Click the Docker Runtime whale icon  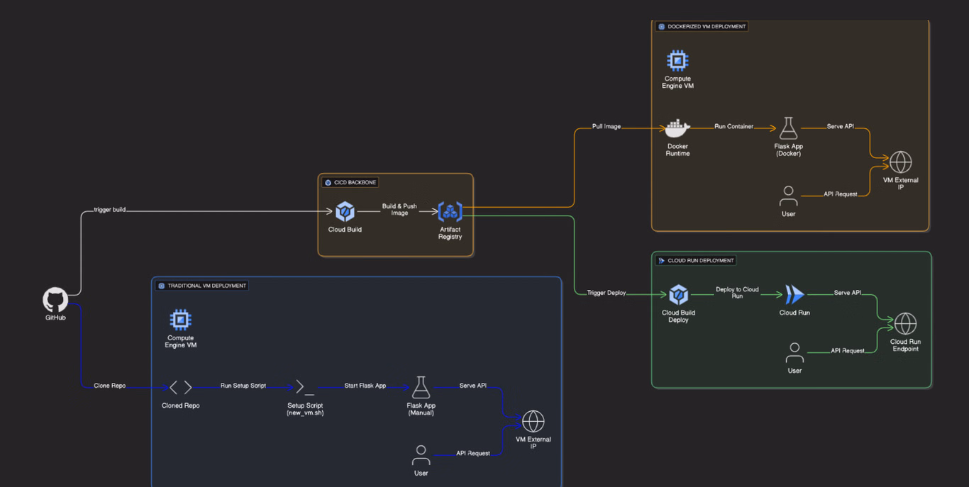(677, 129)
